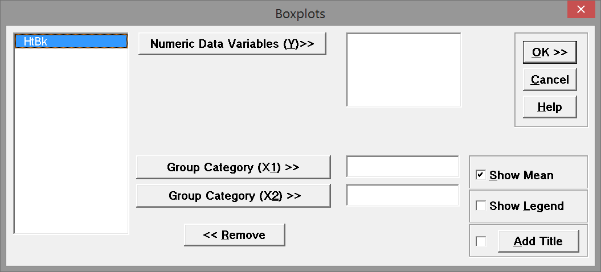This screenshot has height=272, width=601.
Task: Open Help for Boxplots
Action: pyautogui.click(x=550, y=107)
